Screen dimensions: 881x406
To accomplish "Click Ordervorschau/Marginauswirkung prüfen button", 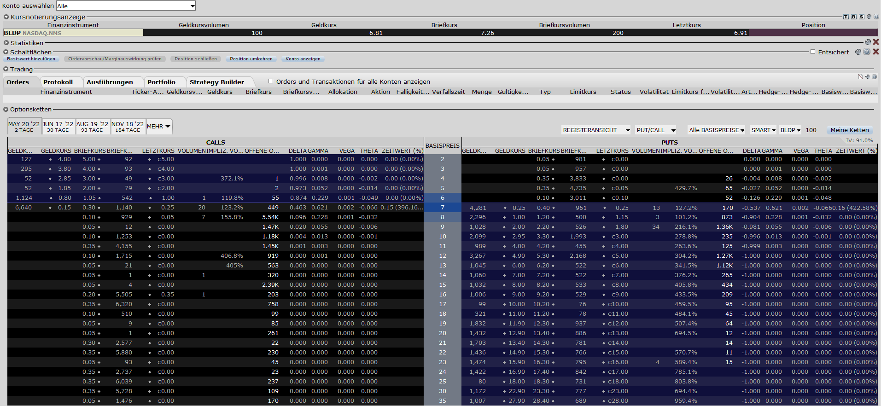I will coord(115,59).
